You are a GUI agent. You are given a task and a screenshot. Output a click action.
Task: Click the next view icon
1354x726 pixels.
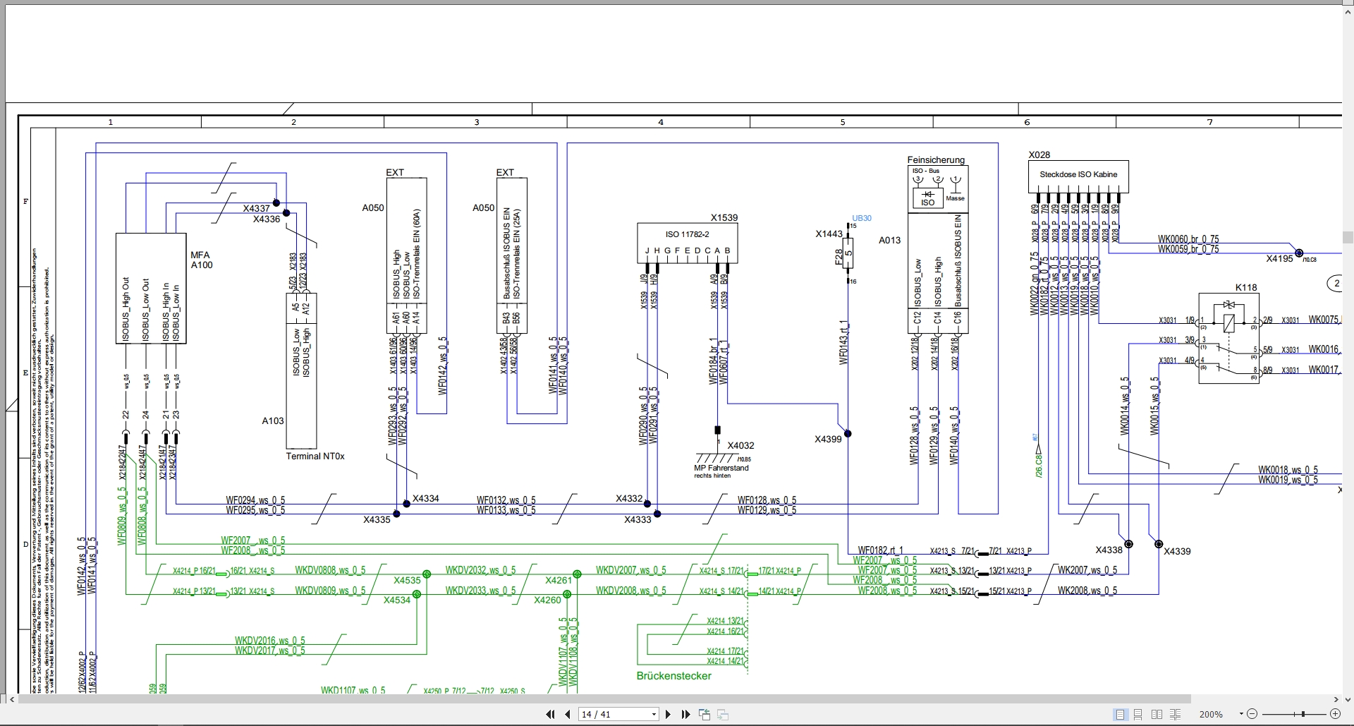coord(722,714)
